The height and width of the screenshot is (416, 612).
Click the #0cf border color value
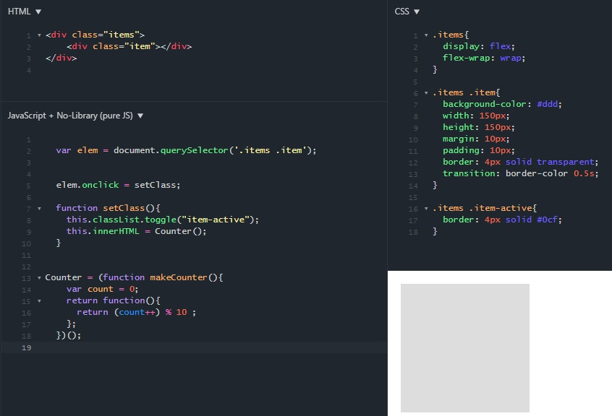tap(547, 220)
